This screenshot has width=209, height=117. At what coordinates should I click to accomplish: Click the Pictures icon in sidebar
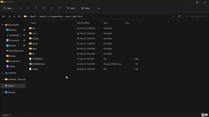point(8,45)
